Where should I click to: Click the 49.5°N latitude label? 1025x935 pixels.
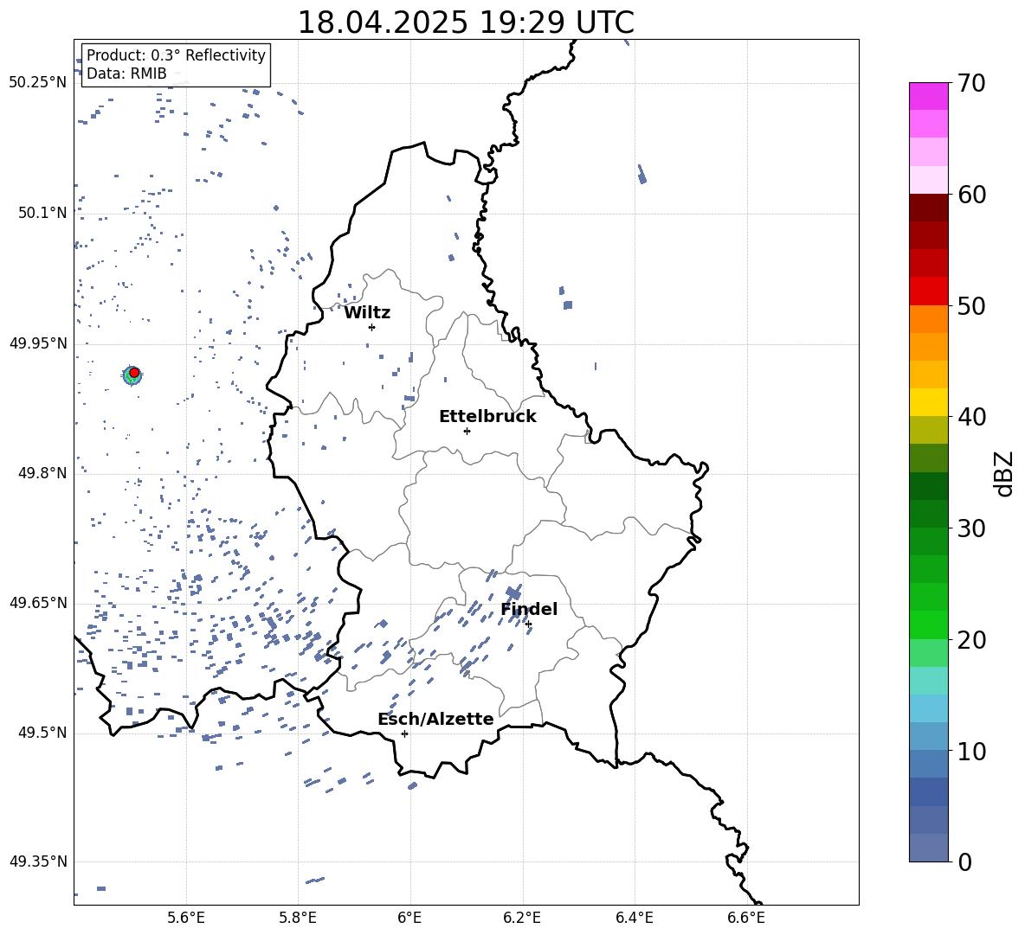(43, 733)
